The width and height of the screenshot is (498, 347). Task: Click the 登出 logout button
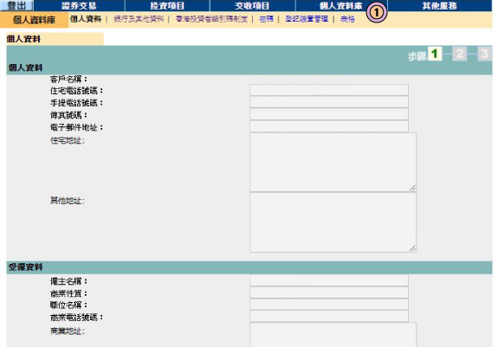[16, 5]
